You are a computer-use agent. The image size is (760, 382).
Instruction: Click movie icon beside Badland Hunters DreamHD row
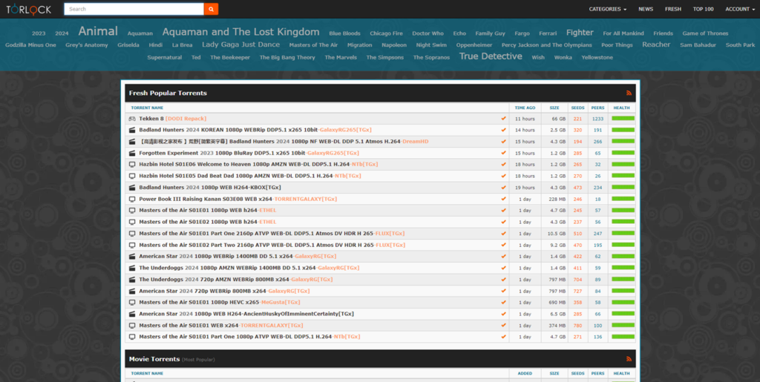click(132, 142)
